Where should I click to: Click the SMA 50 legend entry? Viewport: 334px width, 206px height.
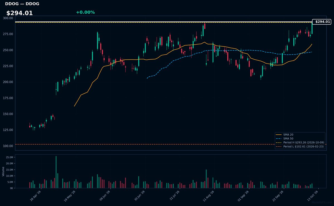click(284, 139)
